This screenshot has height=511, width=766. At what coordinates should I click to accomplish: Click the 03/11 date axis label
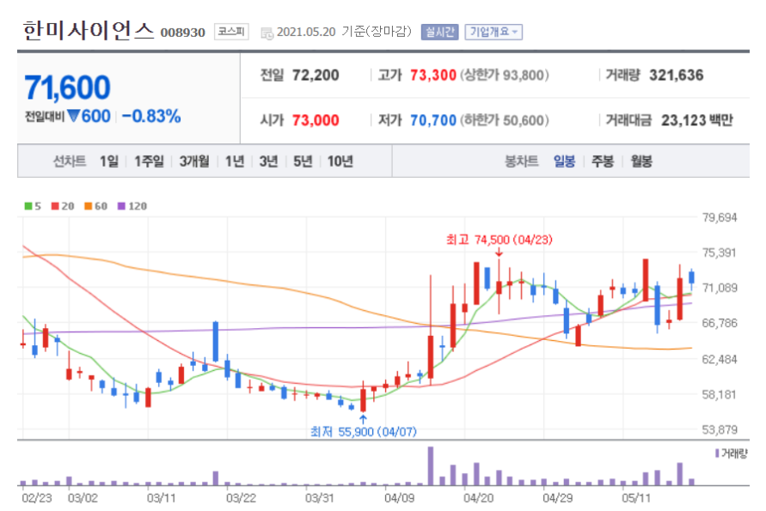[162, 498]
